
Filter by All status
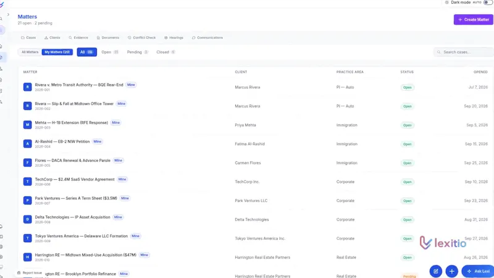[86, 52]
